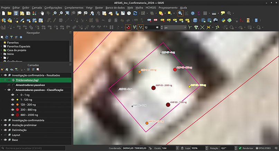Expand Favoritos Espaciais in Navegador
Screen dimensions: 279x151
1,46
